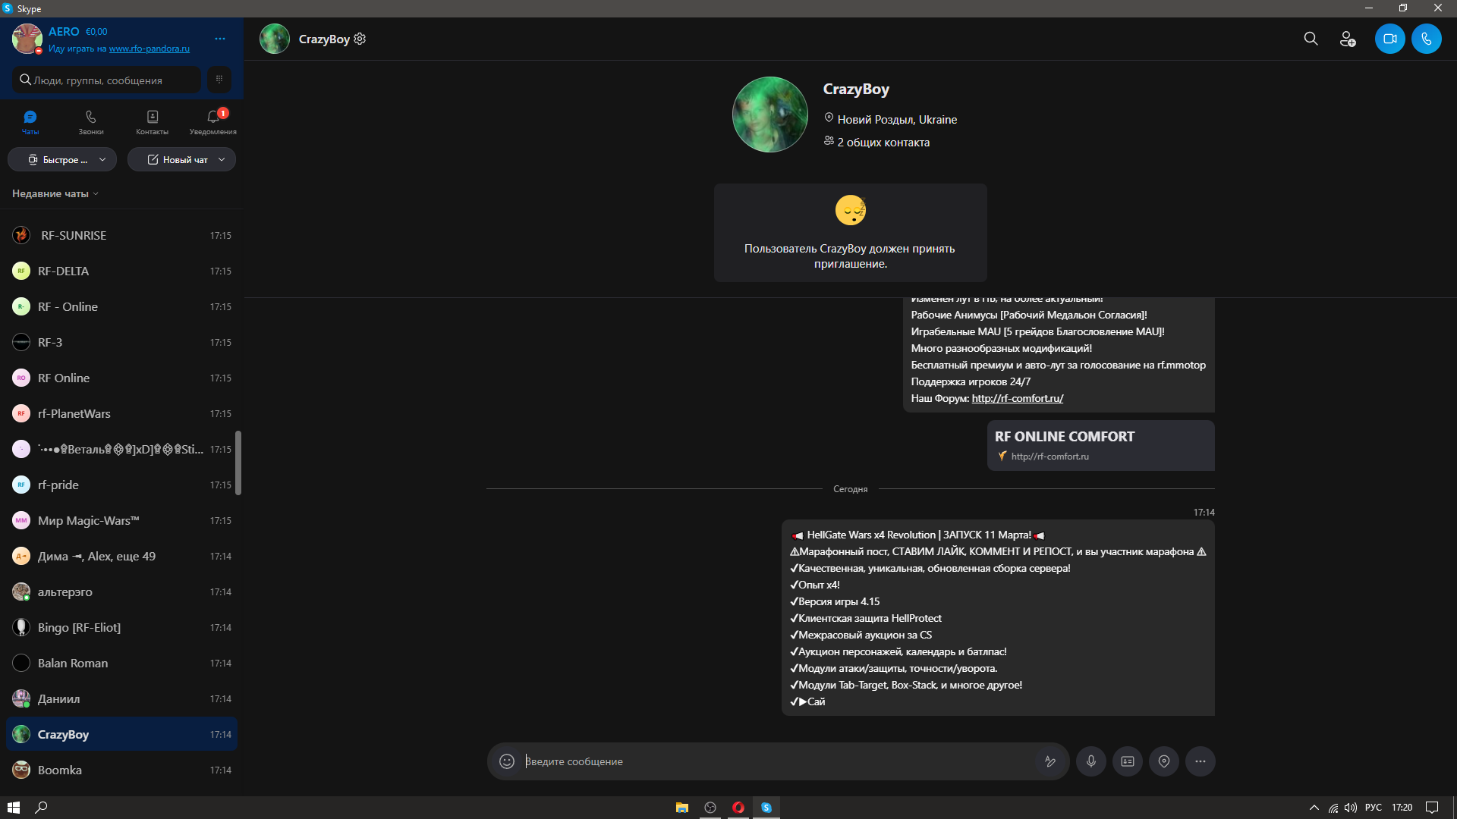The height and width of the screenshot is (819, 1457).
Task: Open the volume control in tray
Action: (x=1351, y=808)
